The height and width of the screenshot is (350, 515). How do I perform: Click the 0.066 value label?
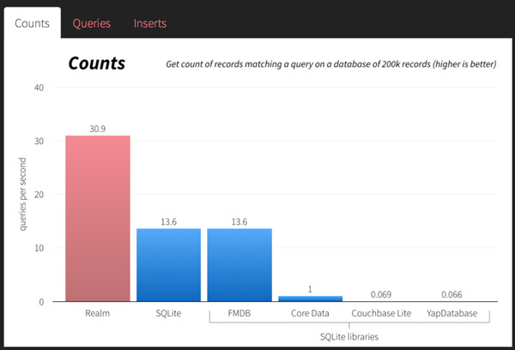[453, 294]
